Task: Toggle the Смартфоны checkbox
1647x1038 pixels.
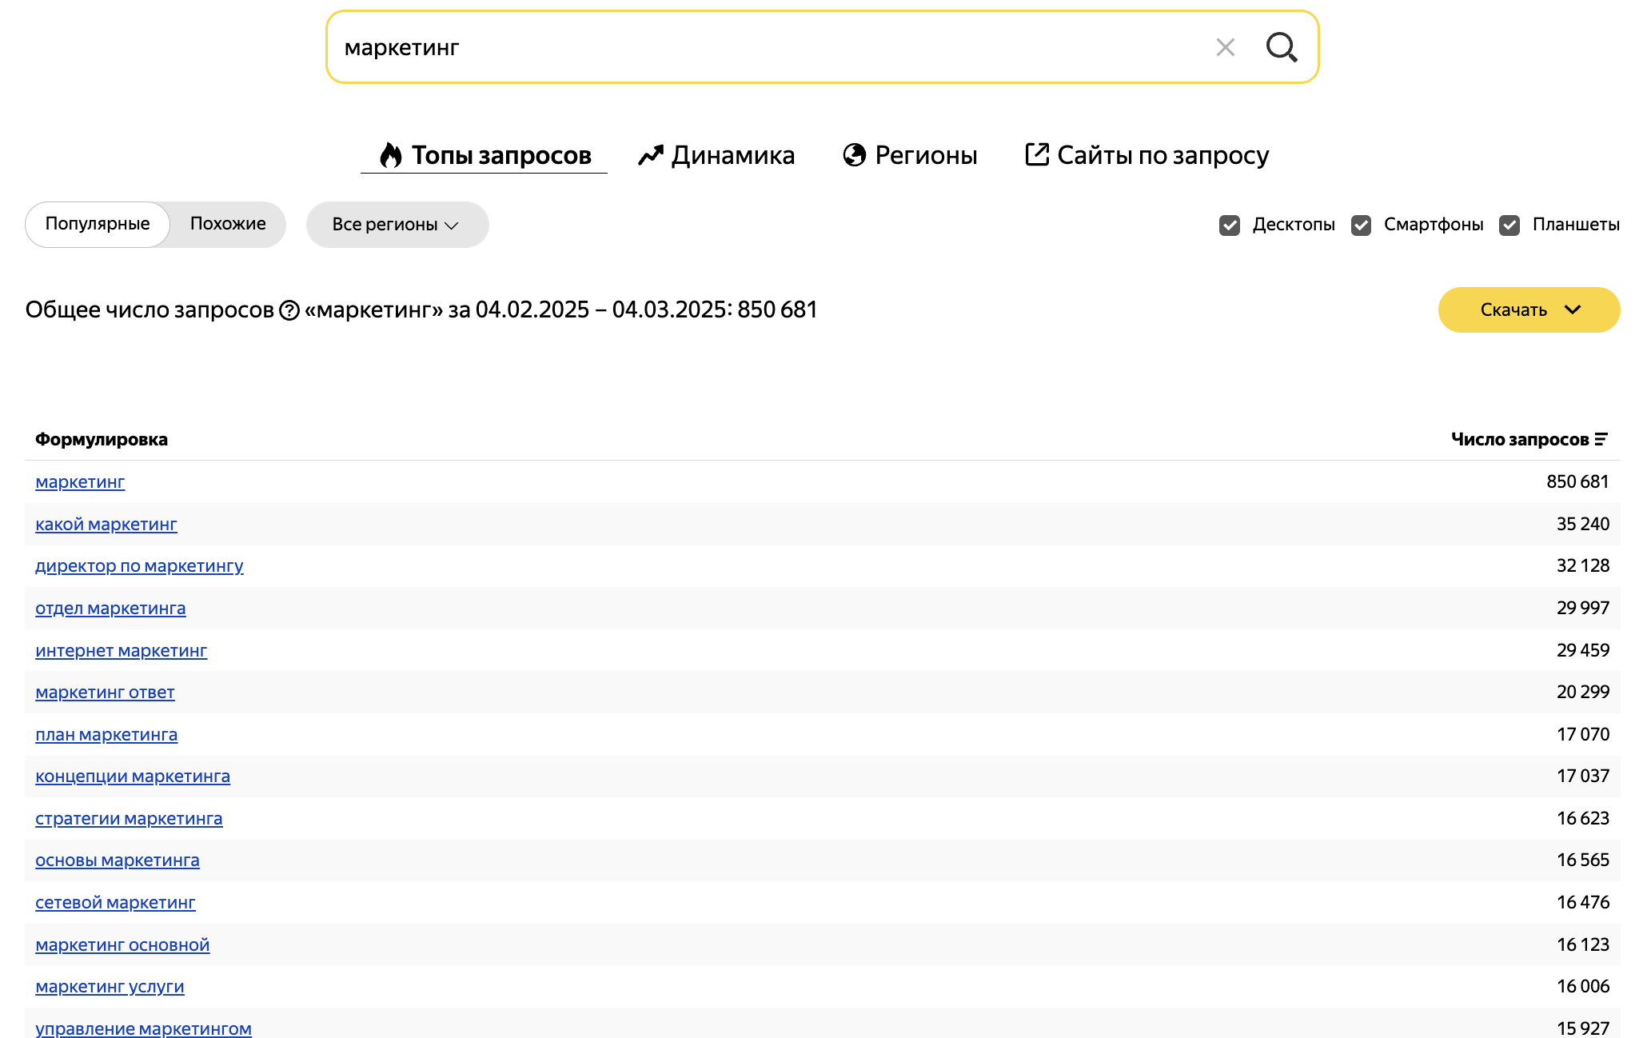Action: click(1361, 225)
